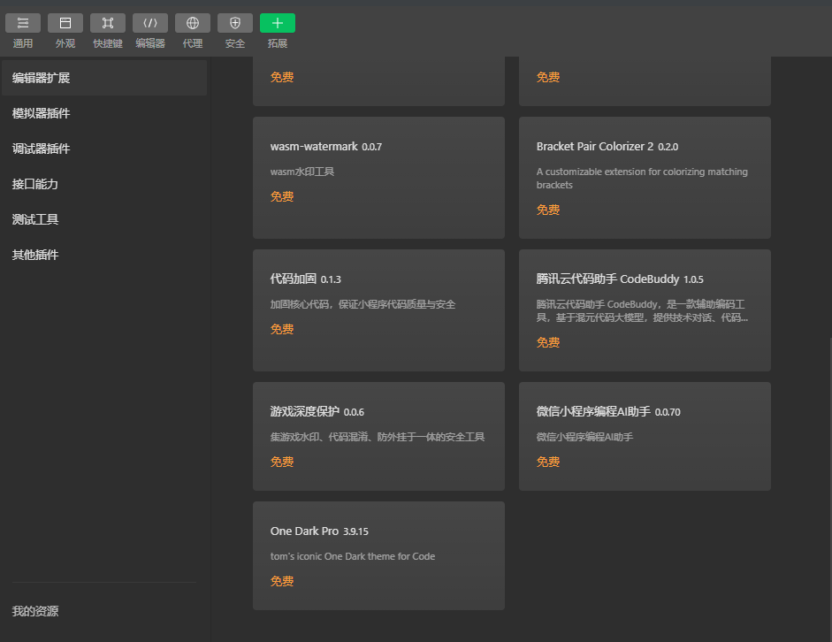
Task: Select 其他插件 in the sidebar
Action: click(x=104, y=255)
